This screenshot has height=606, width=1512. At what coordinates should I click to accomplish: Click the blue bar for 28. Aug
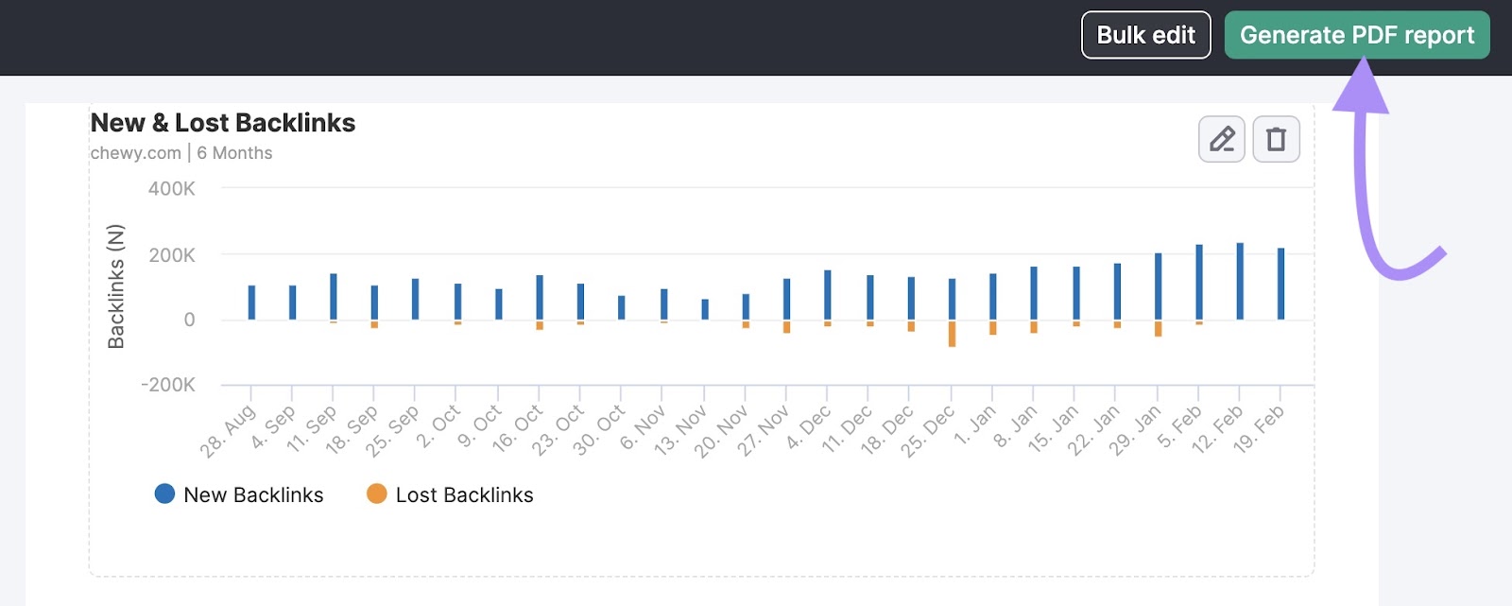coord(251,303)
